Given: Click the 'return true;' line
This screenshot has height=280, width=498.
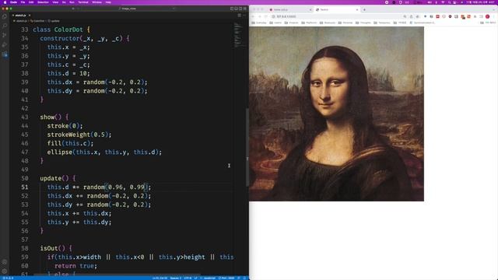Looking at the screenshot, I should click(75, 266).
